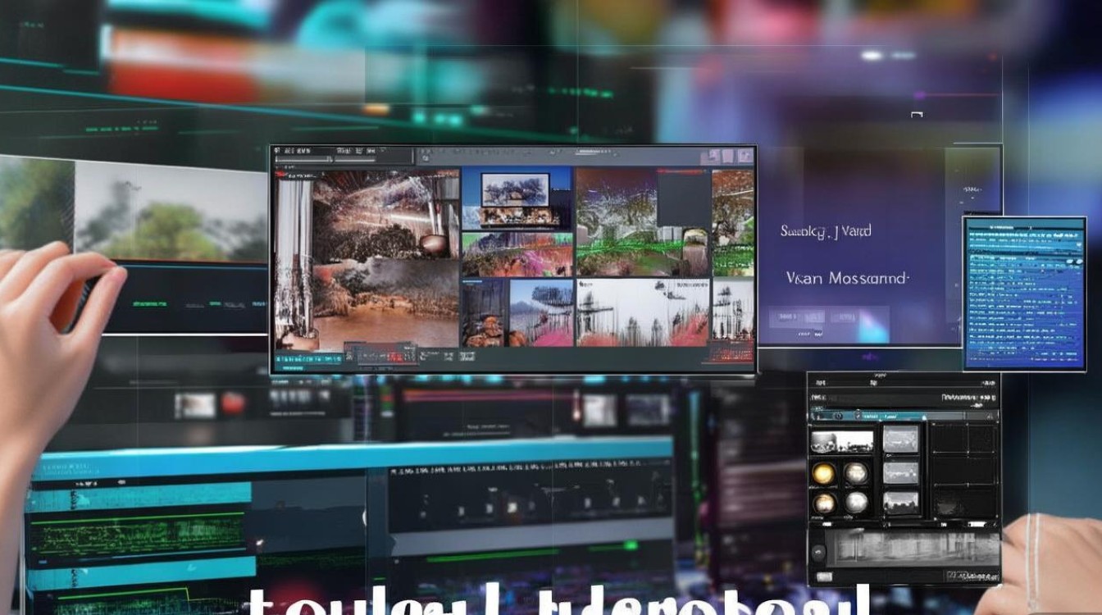Screen dimensions: 1102x615
Task: Click the blue text document panel
Action: pos(1013,294)
